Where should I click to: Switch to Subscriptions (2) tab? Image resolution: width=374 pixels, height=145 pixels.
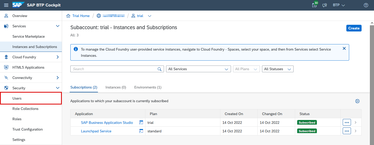pyautogui.click(x=84, y=87)
